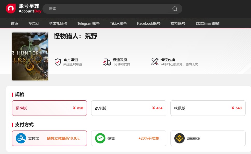
Task: Click the AccountBoy red logo icon
Action: pyautogui.click(x=11, y=9)
